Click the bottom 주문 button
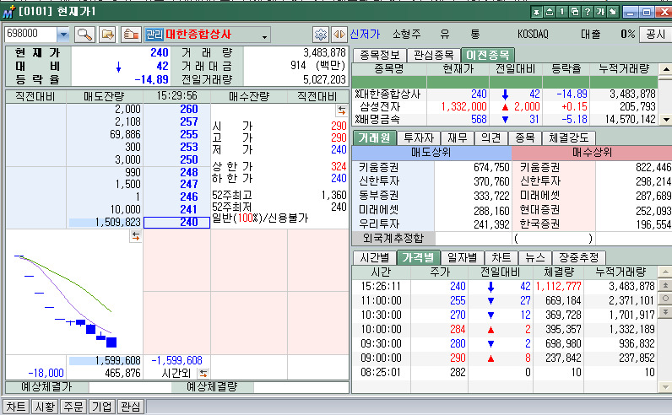This screenshot has width=672, height=415. pos(73,407)
